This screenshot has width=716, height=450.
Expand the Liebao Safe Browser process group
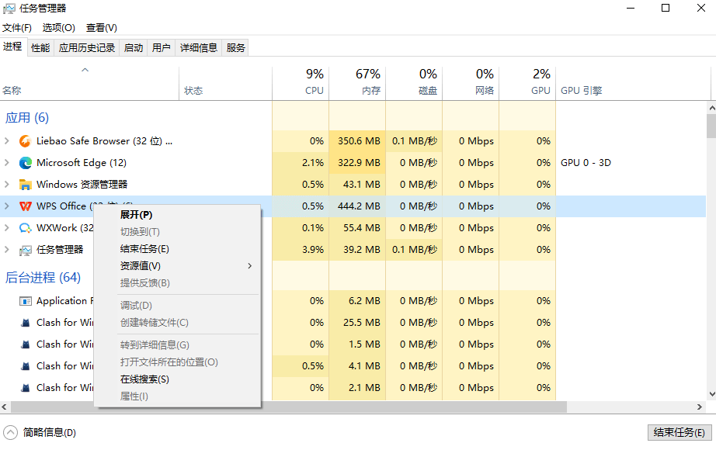click(x=7, y=141)
